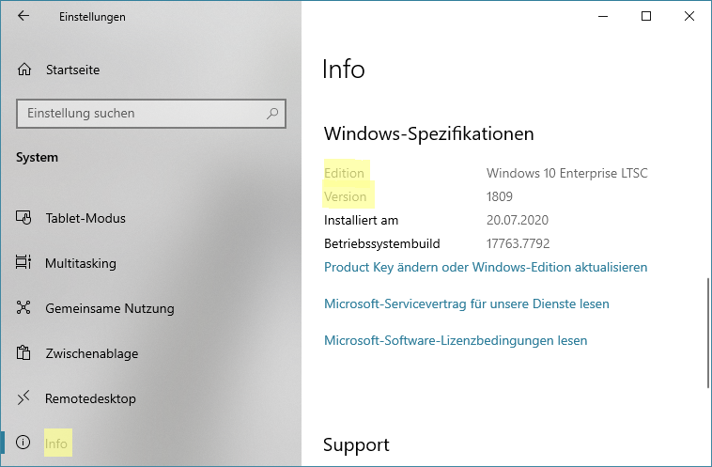The image size is (712, 467).
Task: Open the Startseite page
Action: 72,70
